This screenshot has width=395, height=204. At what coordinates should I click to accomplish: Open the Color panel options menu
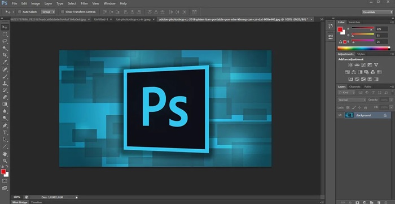click(x=392, y=22)
